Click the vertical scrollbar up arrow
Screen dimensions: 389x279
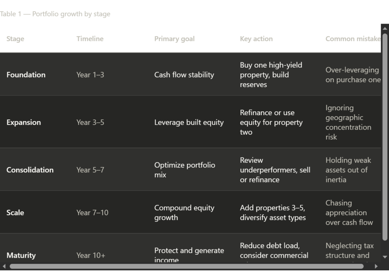click(385, 29)
